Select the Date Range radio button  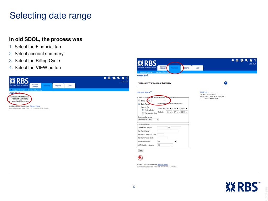tap(139, 104)
